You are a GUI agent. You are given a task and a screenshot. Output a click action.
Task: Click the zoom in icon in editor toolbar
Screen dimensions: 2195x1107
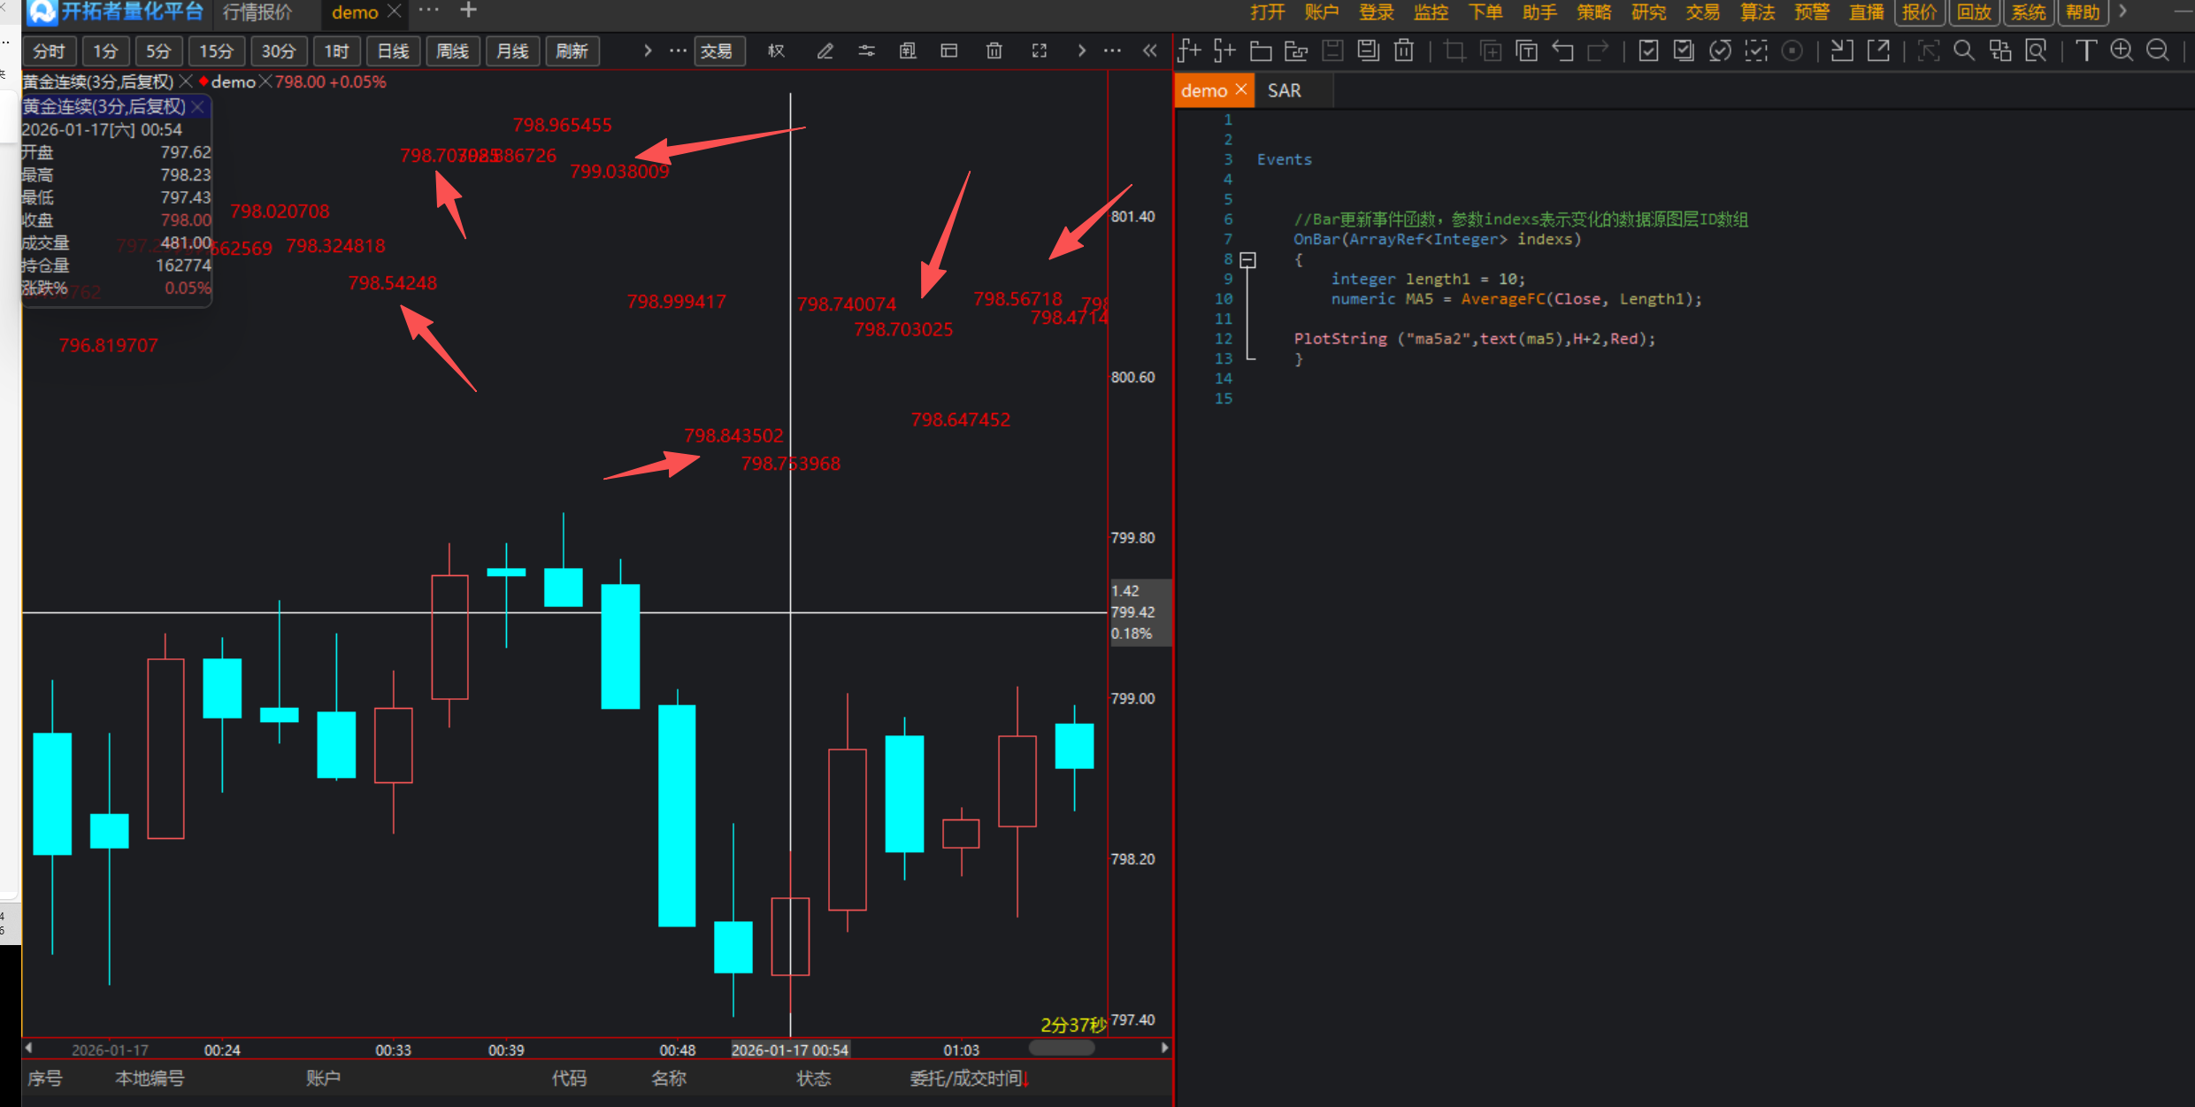(2121, 50)
